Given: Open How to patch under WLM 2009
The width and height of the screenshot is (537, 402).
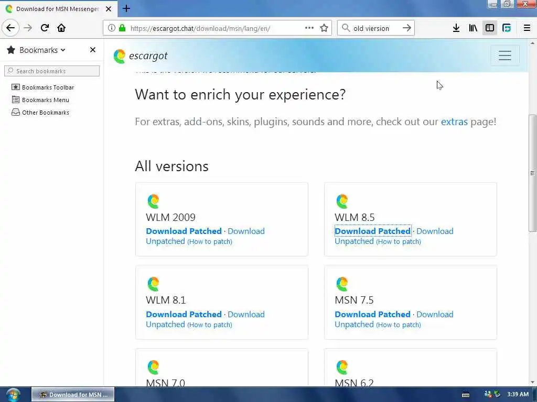Looking at the screenshot, I should click(x=210, y=242).
